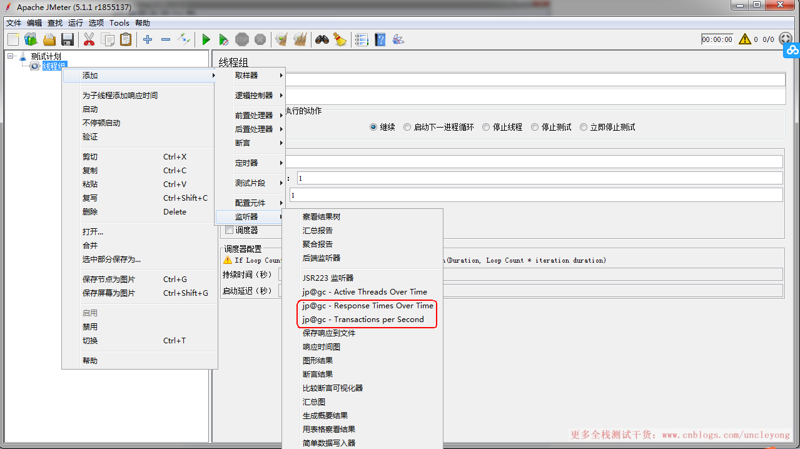Open the 选项 menu
This screenshot has width=800, height=449.
point(96,23)
